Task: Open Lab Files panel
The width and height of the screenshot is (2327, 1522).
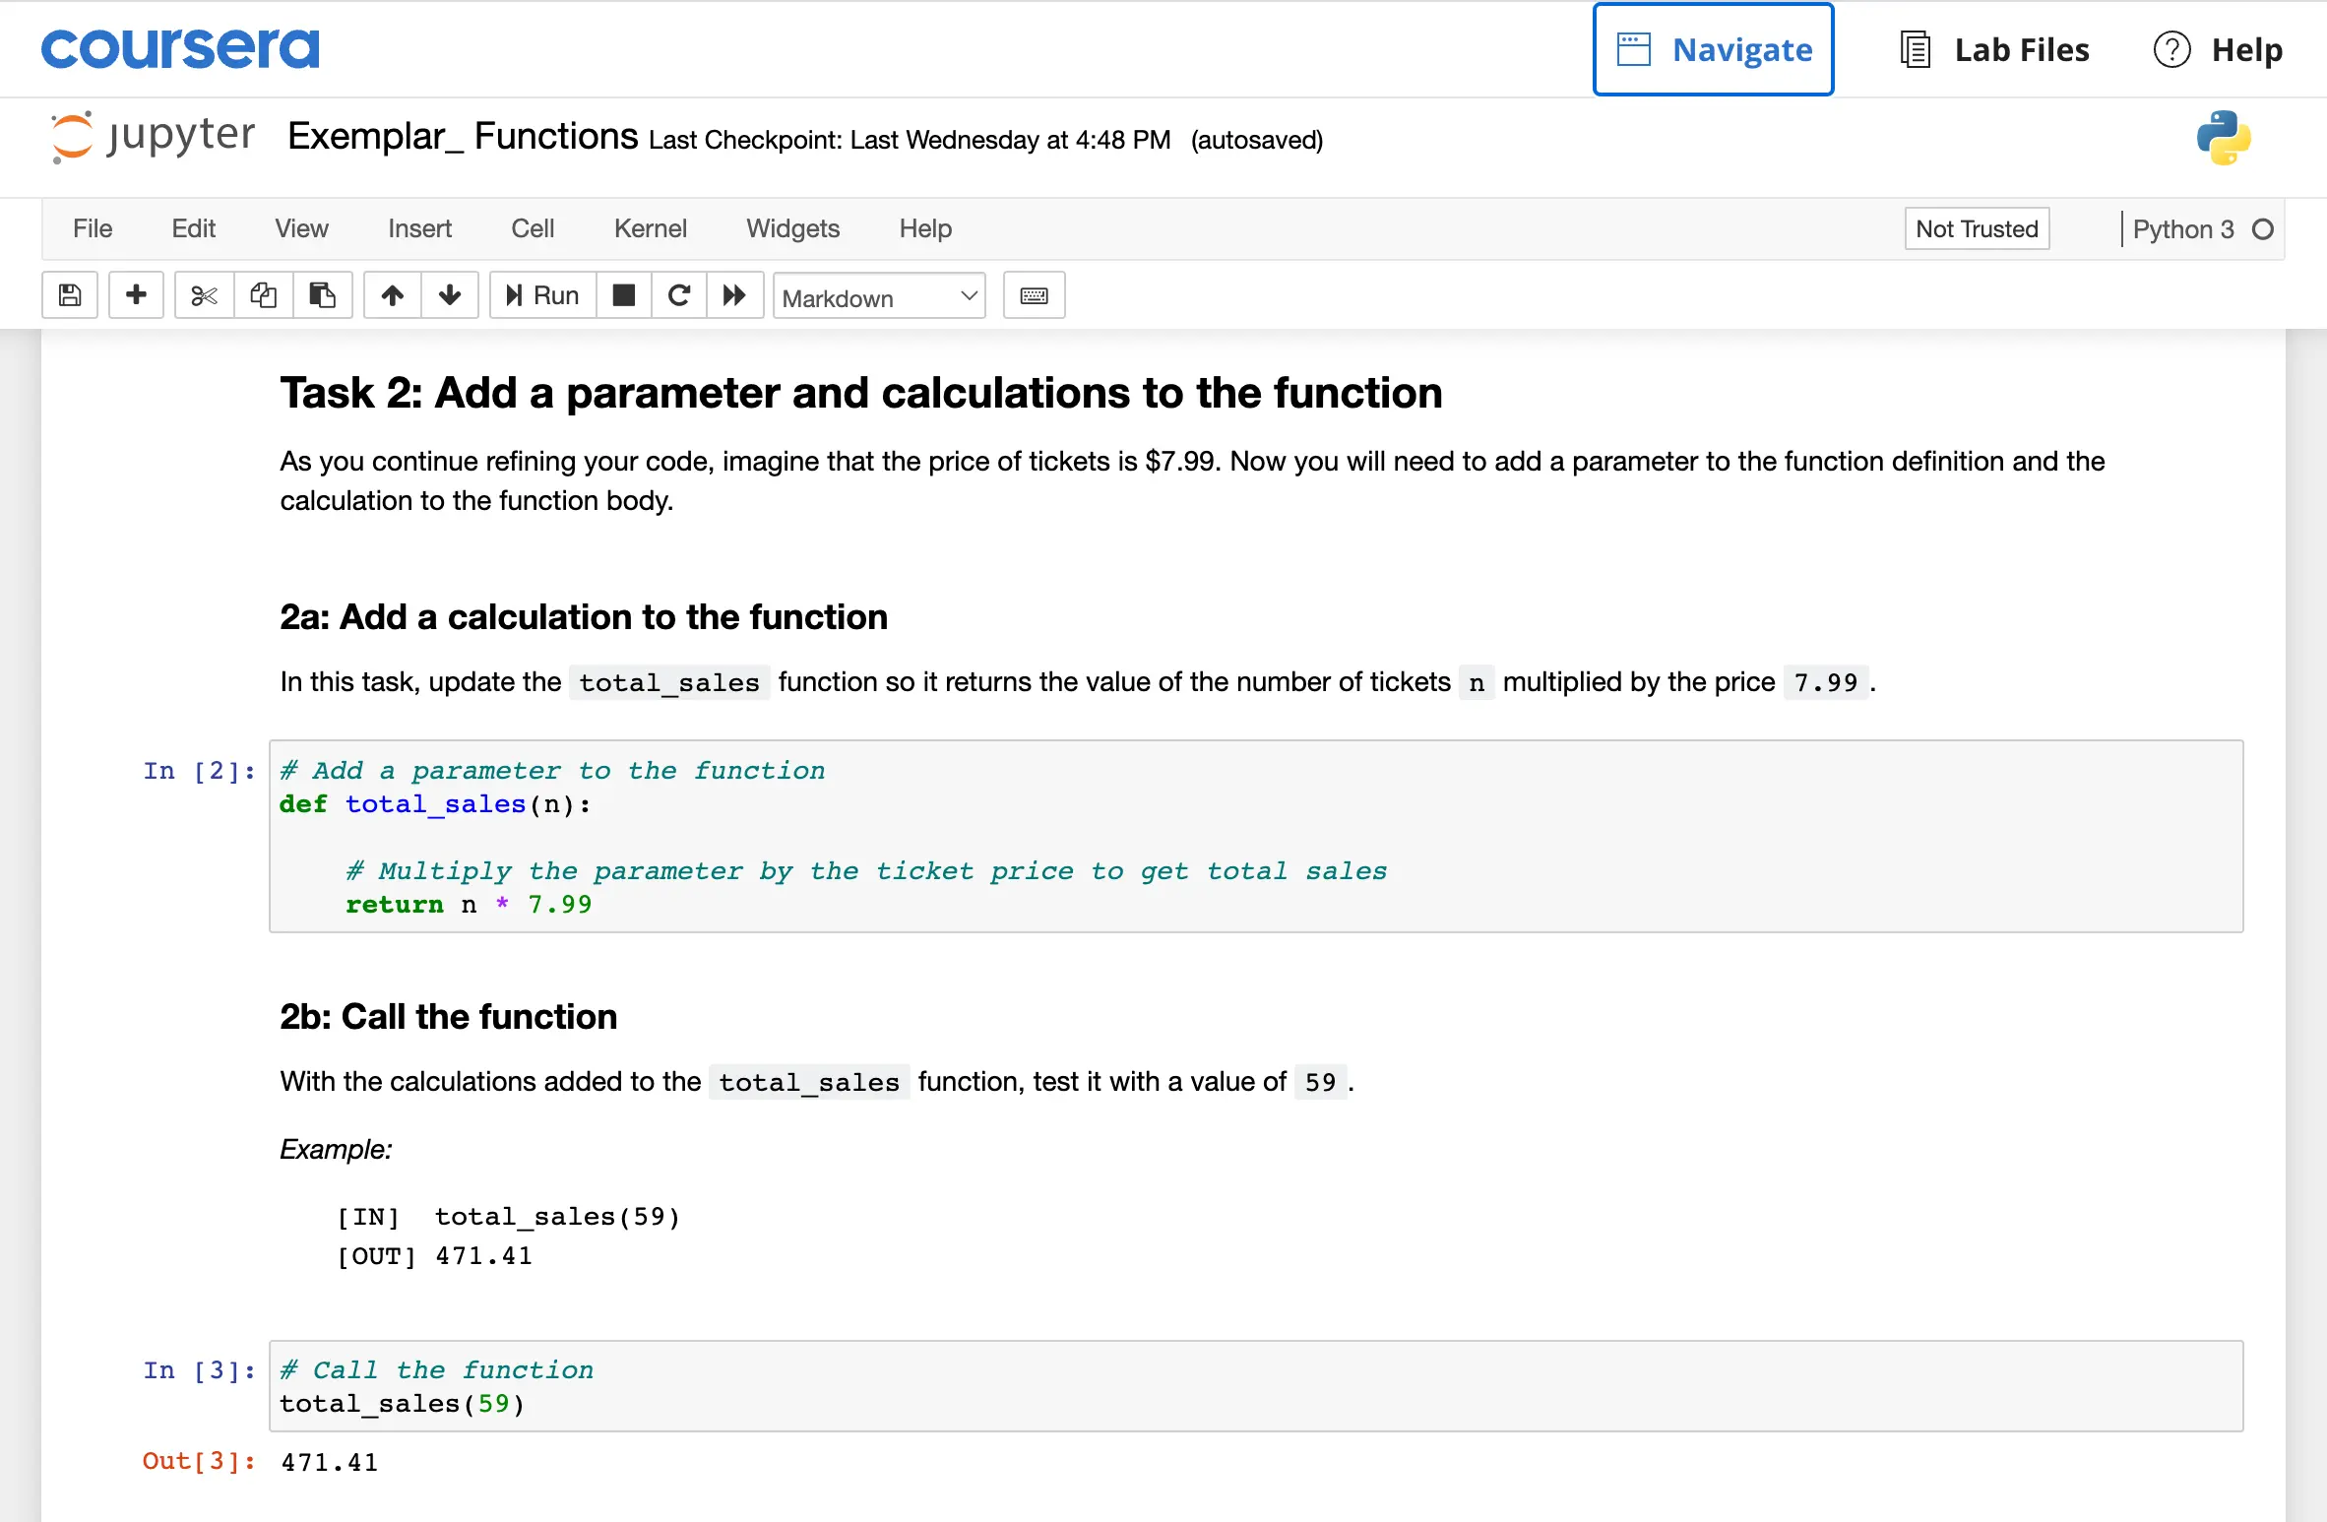Action: [x=1995, y=49]
